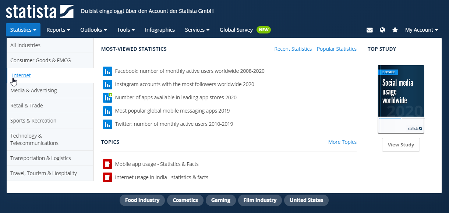Click the Mobile app usage topic icon
The width and height of the screenshot is (449, 213).
107,164
